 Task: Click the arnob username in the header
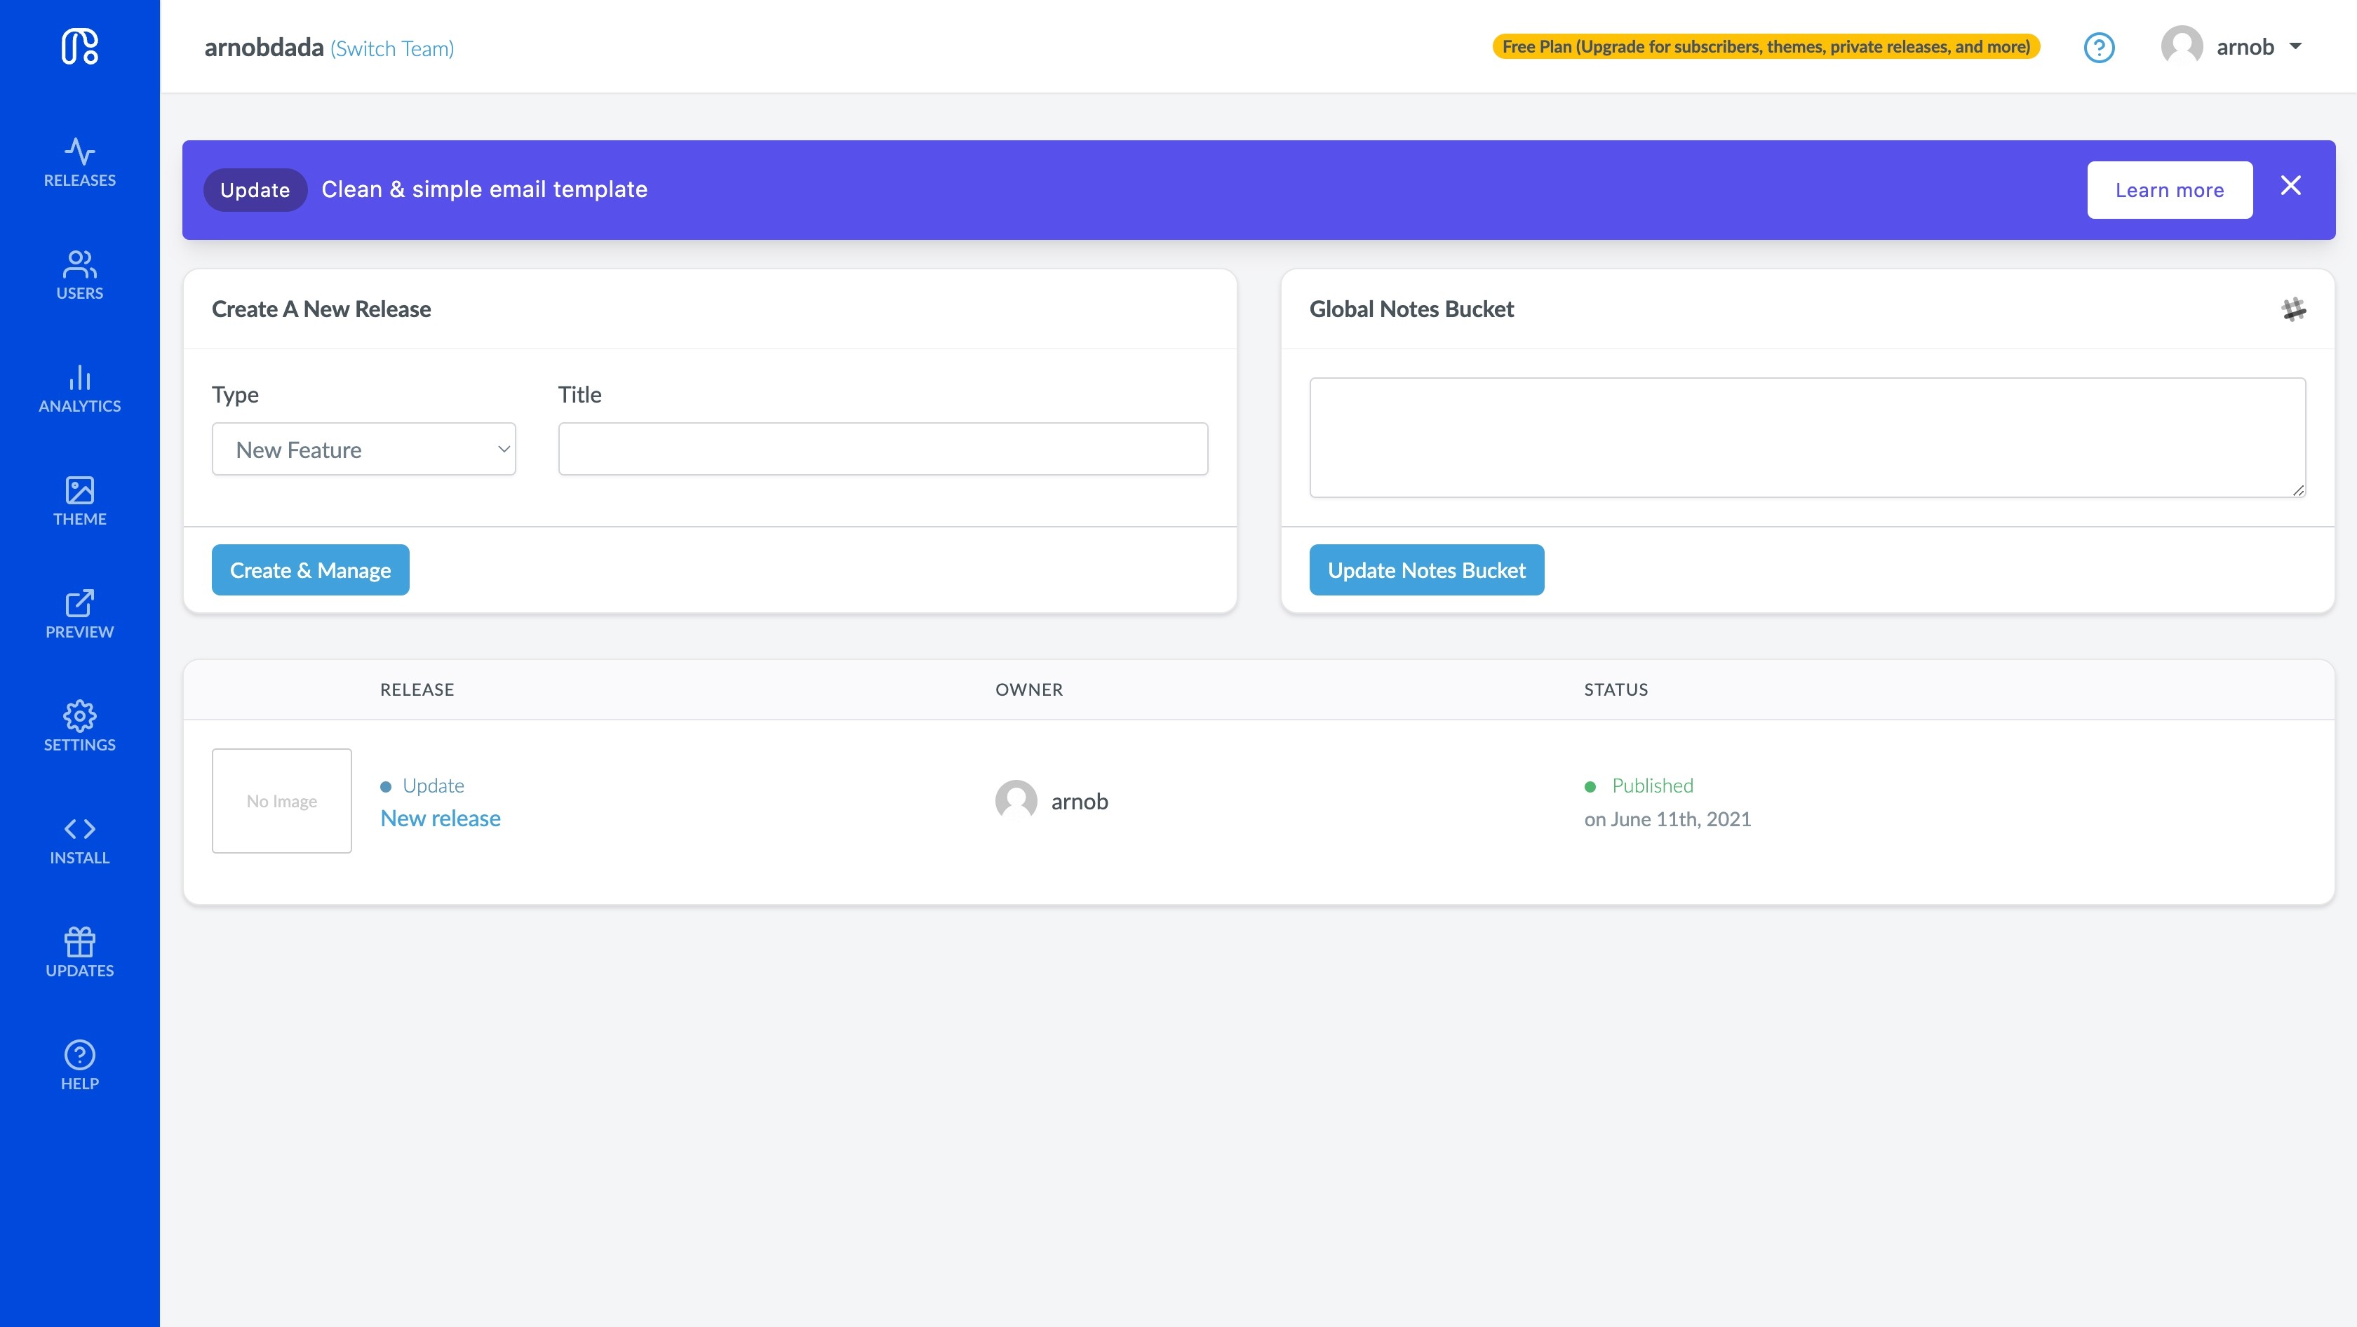tap(2245, 47)
